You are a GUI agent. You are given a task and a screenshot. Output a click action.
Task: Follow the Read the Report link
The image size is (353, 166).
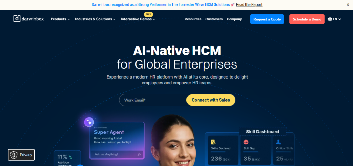(249, 4)
